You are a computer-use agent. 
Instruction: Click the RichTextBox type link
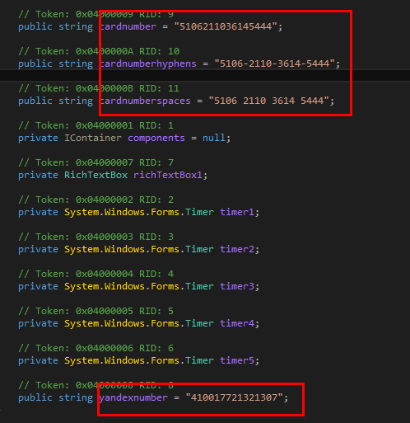96,175
